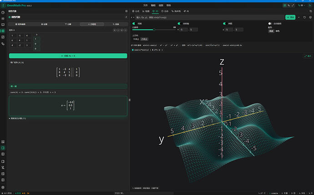Click the green add function button
The image size is (314, 195).
click(290, 17)
